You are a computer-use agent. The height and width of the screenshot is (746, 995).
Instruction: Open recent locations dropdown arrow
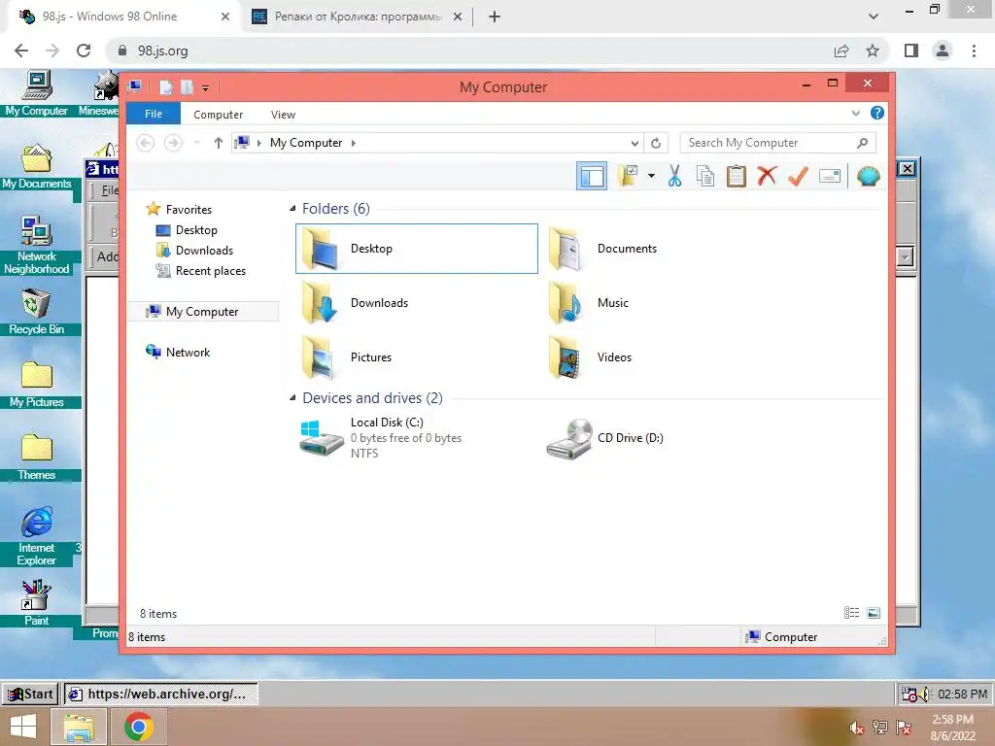[x=197, y=143]
